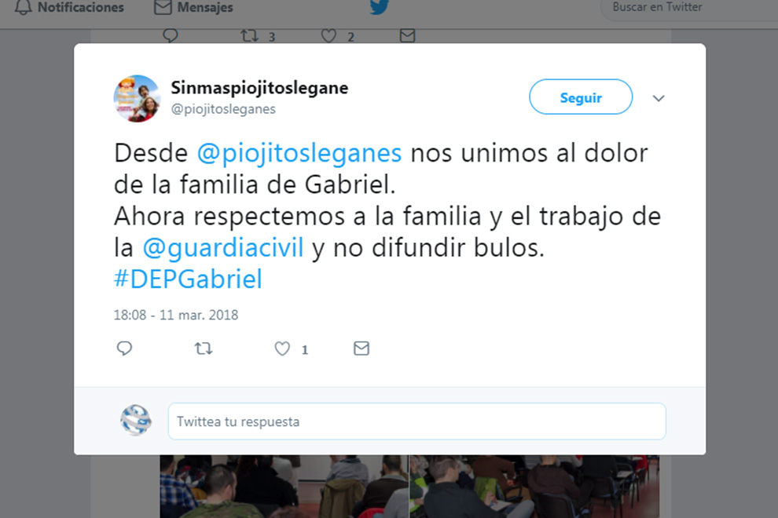This screenshot has width=778, height=518.
Task: Retweet the Gabriel condolence tweet
Action: [x=204, y=348]
